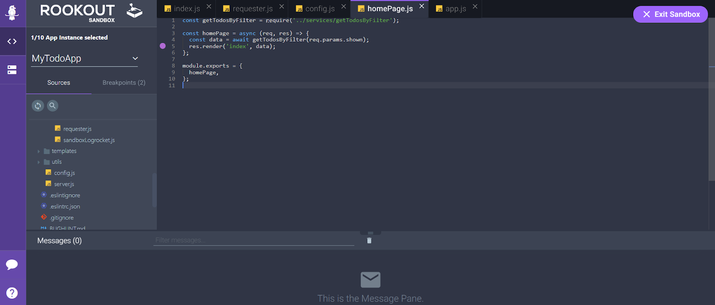The height and width of the screenshot is (305, 715).
Task: Switch to the requester.js editor tab
Action: click(x=252, y=9)
